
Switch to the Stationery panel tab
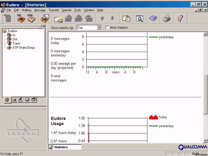click(27, 100)
